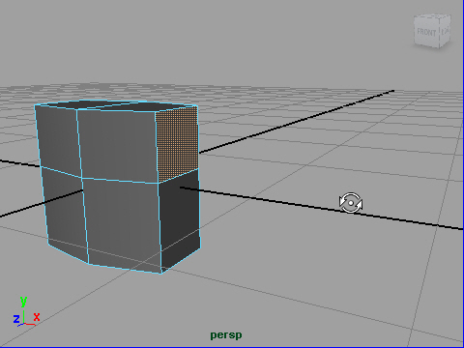Select the orange highlighted face on the cube

[x=177, y=143]
